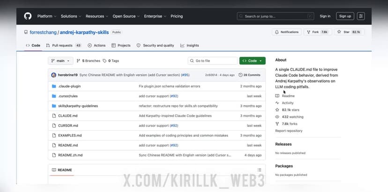
Task: Open skills/karpathy-guidelines folder
Action: pos(78,106)
